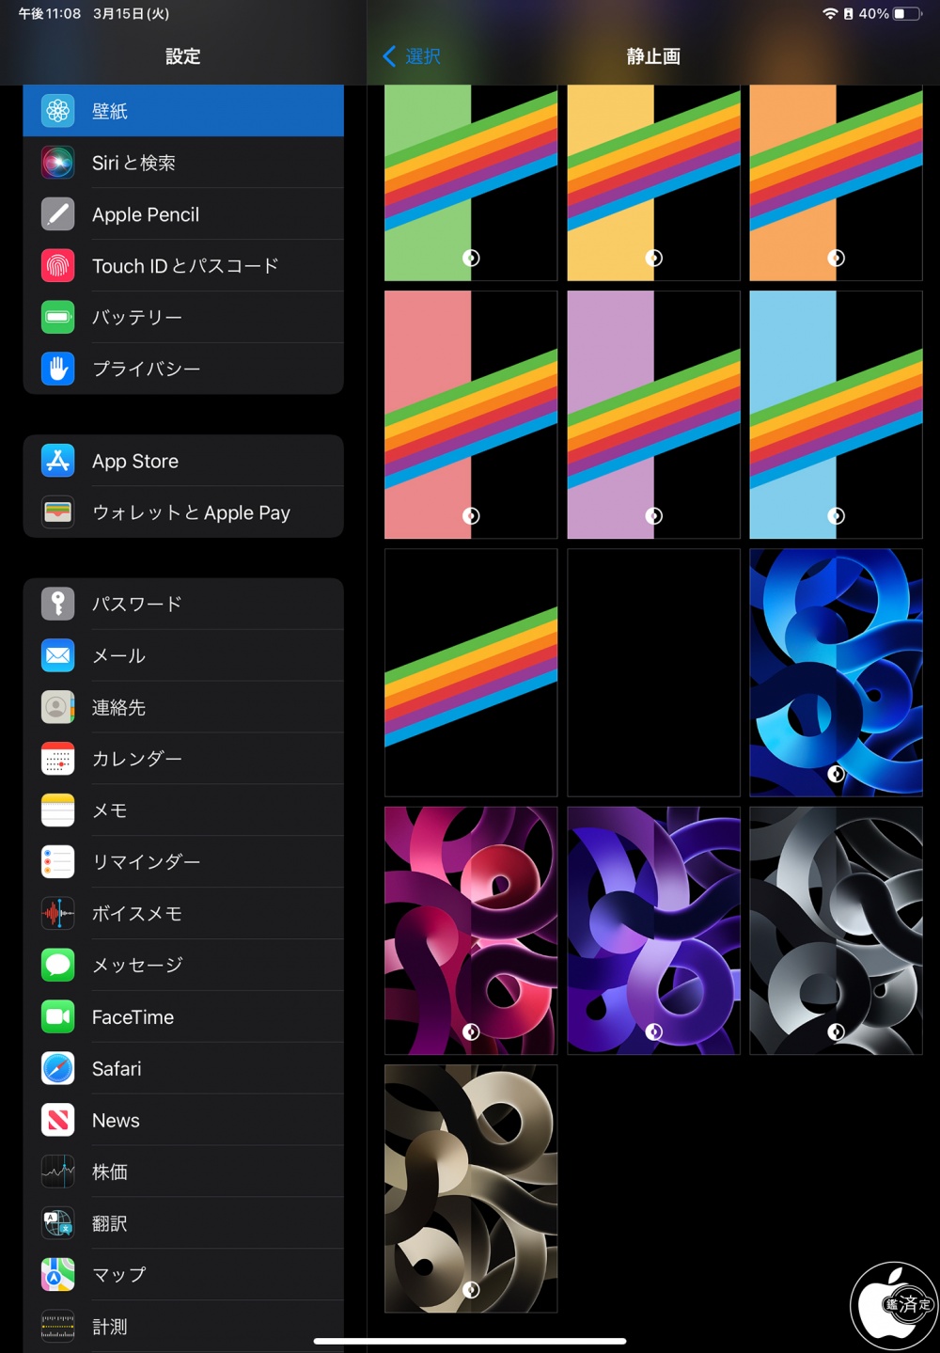Select the yellow rainbow stripe wallpaper
The height and width of the screenshot is (1353, 940).
pyautogui.click(x=653, y=182)
